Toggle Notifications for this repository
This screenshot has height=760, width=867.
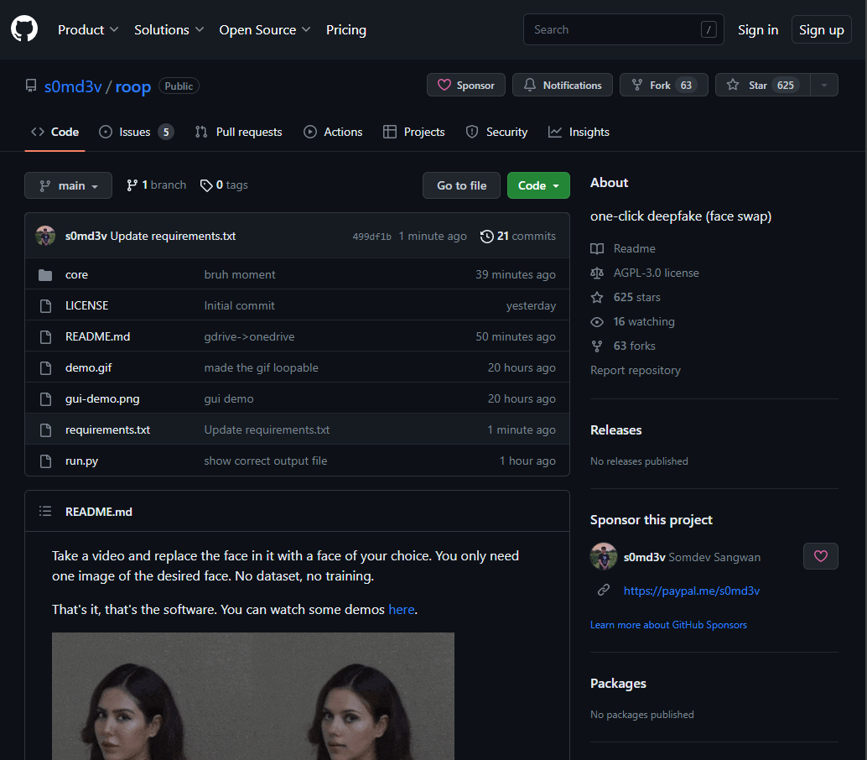[563, 86]
